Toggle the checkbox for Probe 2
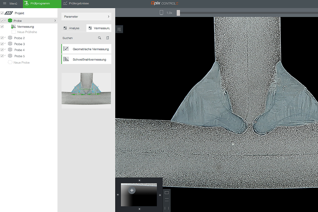This screenshot has height=212, width=318. pos(2,38)
